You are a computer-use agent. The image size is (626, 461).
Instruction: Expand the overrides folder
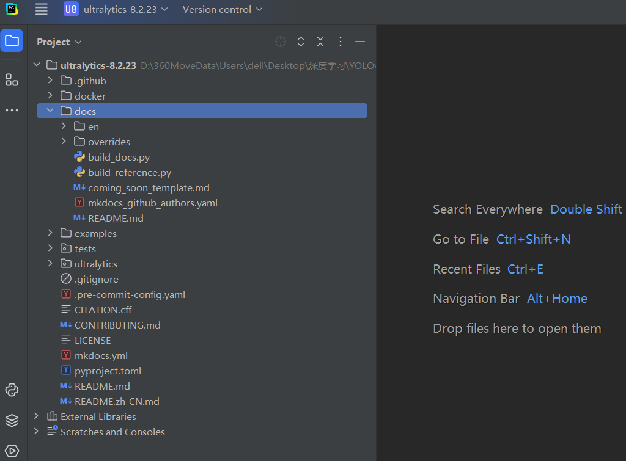point(64,141)
